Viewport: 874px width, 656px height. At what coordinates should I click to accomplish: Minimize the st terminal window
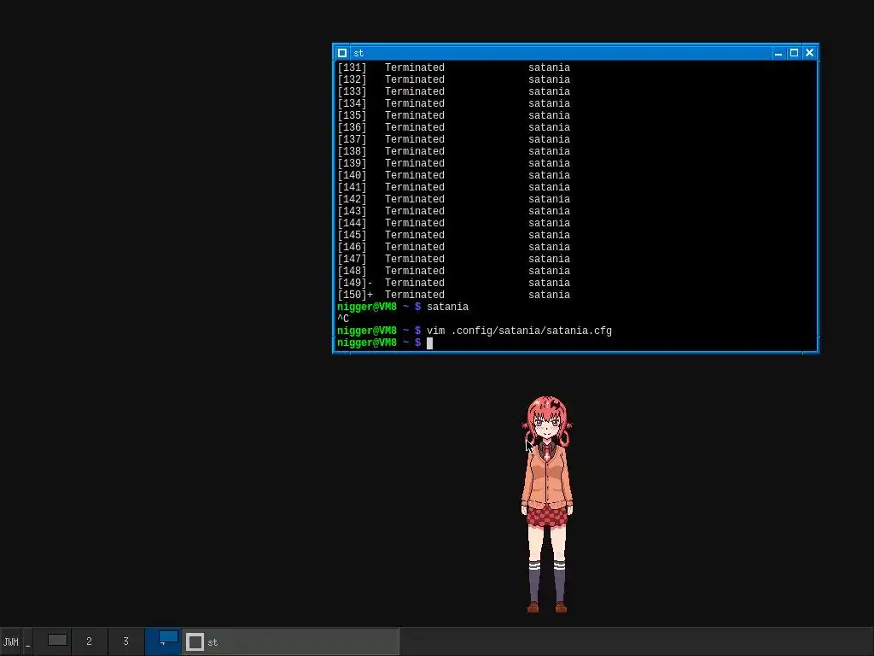pos(778,53)
